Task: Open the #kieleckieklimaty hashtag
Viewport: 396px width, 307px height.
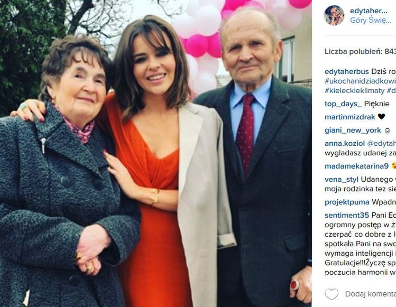Action: click(x=355, y=90)
